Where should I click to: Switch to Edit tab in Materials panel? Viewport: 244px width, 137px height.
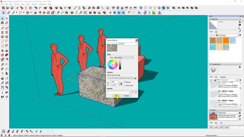click(216, 32)
